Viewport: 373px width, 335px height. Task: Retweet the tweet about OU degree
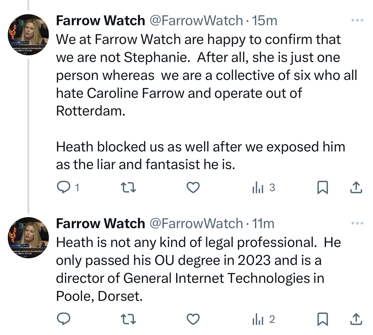click(128, 319)
